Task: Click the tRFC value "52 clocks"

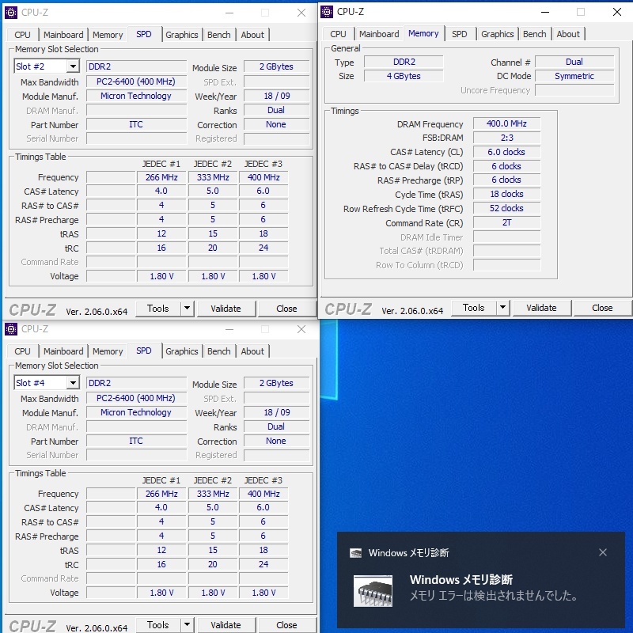Action: (x=506, y=208)
